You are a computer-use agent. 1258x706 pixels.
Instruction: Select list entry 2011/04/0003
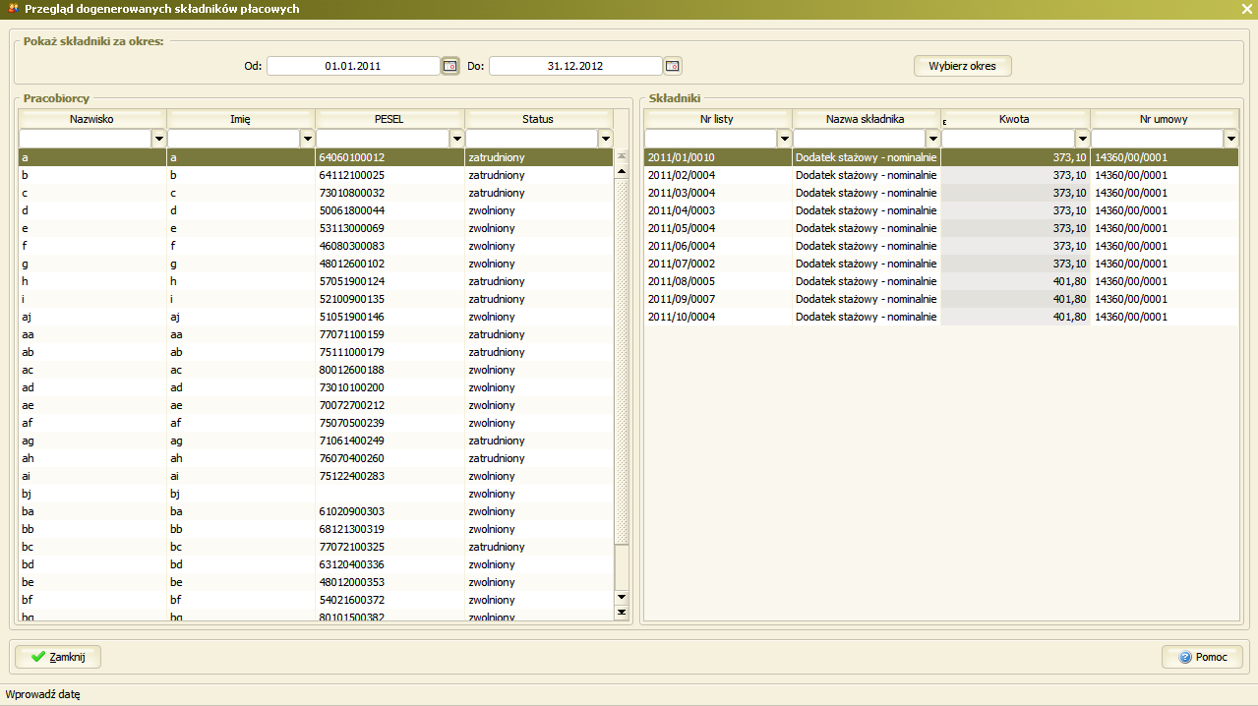[941, 210]
